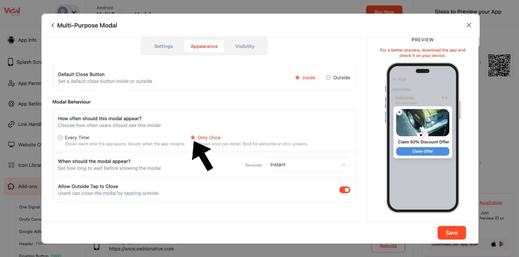Close the modal with the X icon

469,25
